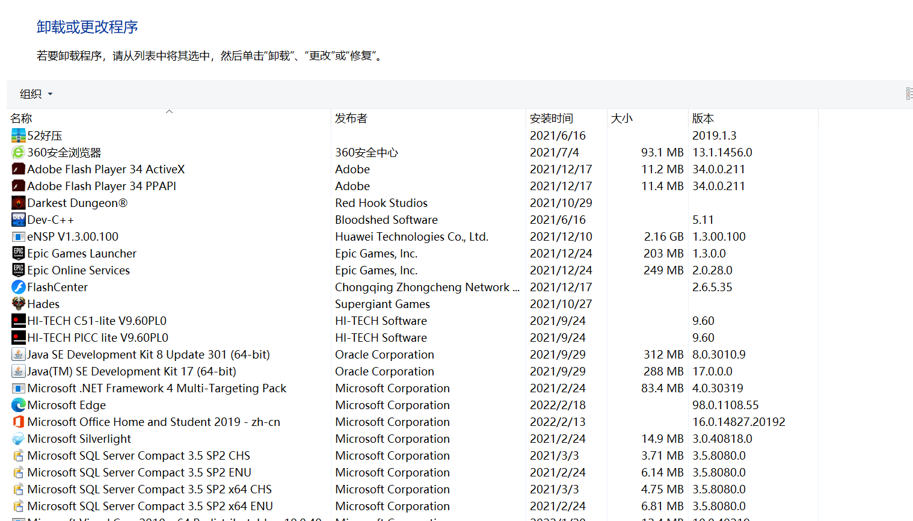Click the Microsoft Edge icon
Screen dimensions: 913x521
click(19, 405)
